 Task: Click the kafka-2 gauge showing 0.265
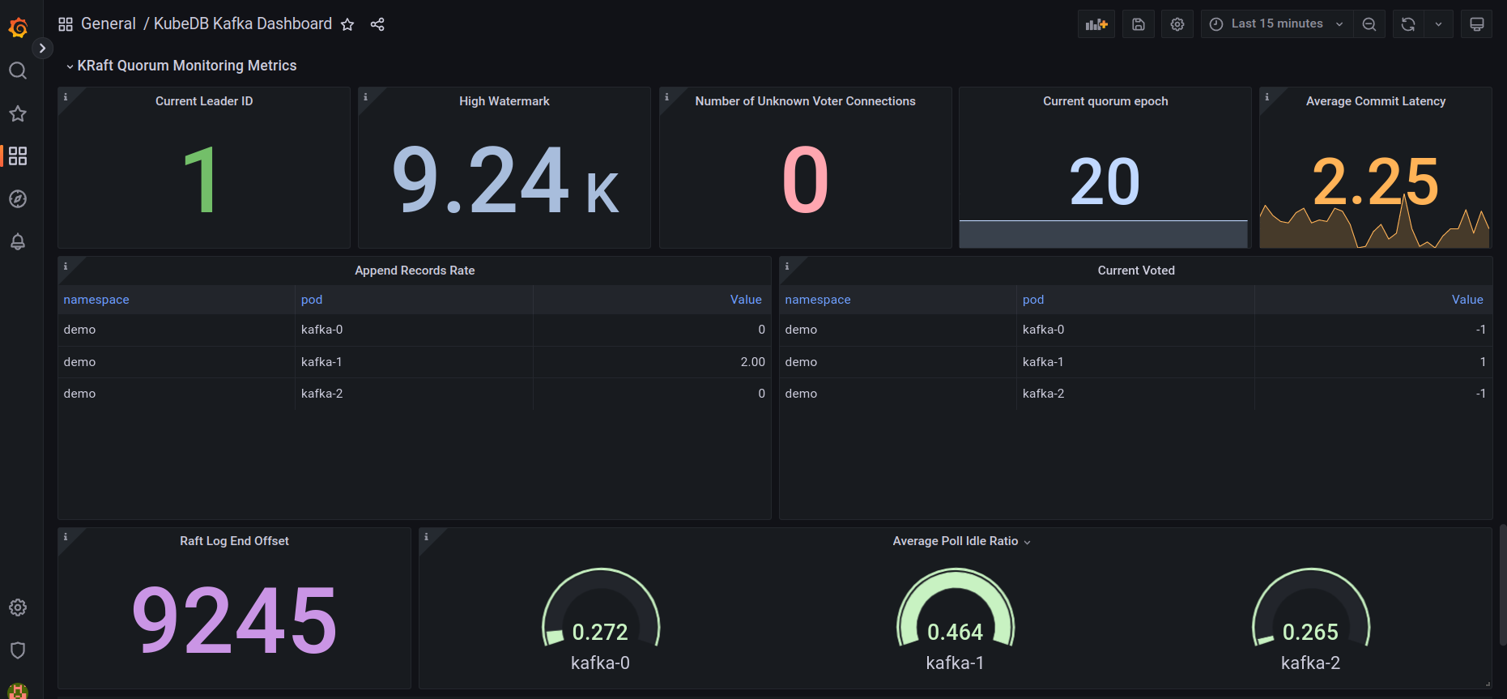1310,608
